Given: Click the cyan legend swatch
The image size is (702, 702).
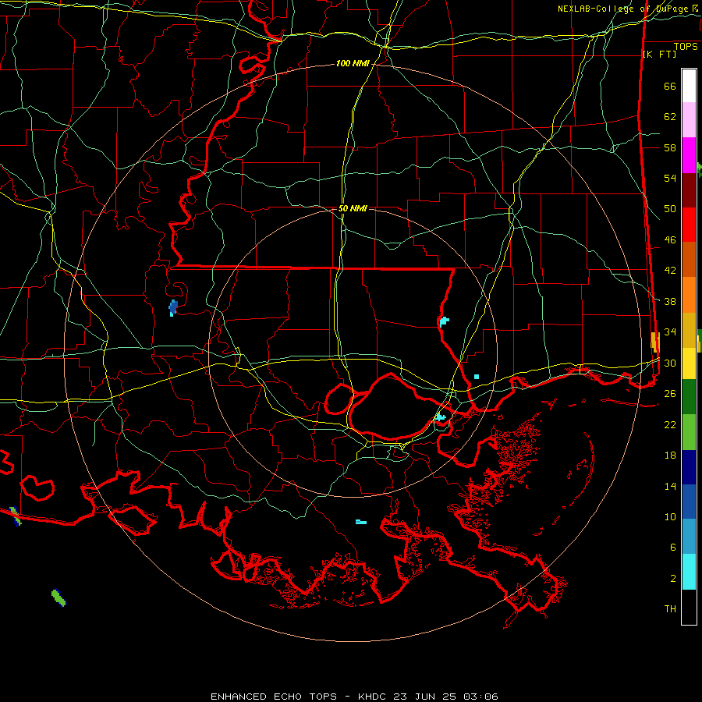Looking at the screenshot, I should pyautogui.click(x=689, y=572).
